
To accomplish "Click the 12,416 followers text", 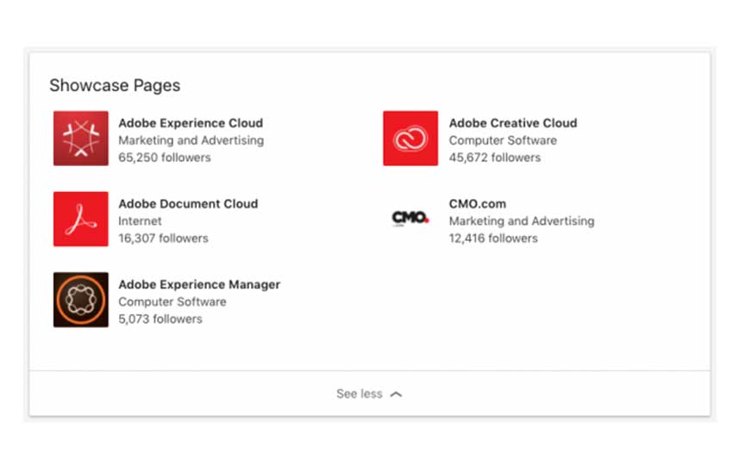I will pyautogui.click(x=493, y=239).
